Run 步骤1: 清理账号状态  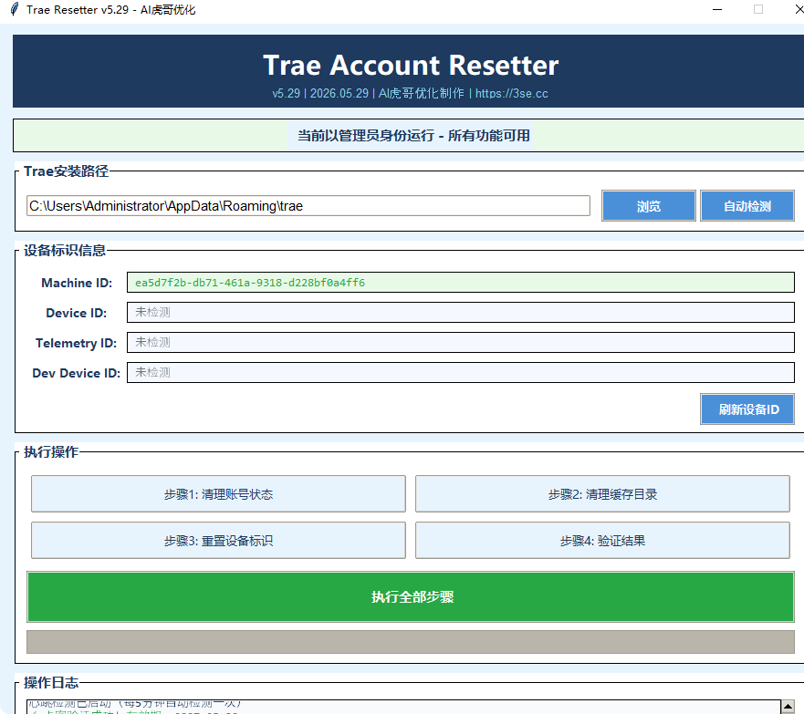(218, 493)
